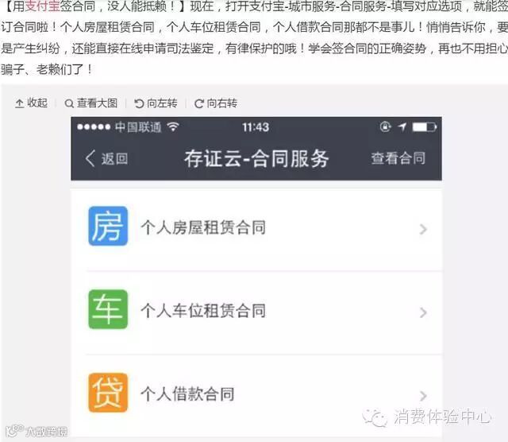Click the 消费体验中心 WeChat watermark
The image size is (508, 442).
tap(427, 417)
